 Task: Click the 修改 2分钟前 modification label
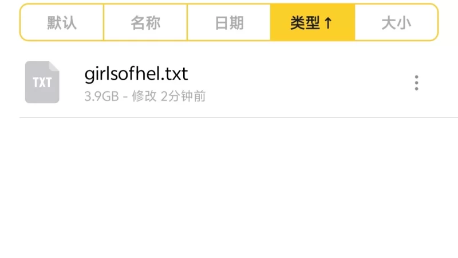click(169, 96)
